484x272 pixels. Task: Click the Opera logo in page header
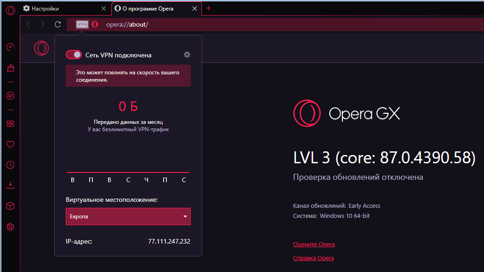(x=41, y=48)
